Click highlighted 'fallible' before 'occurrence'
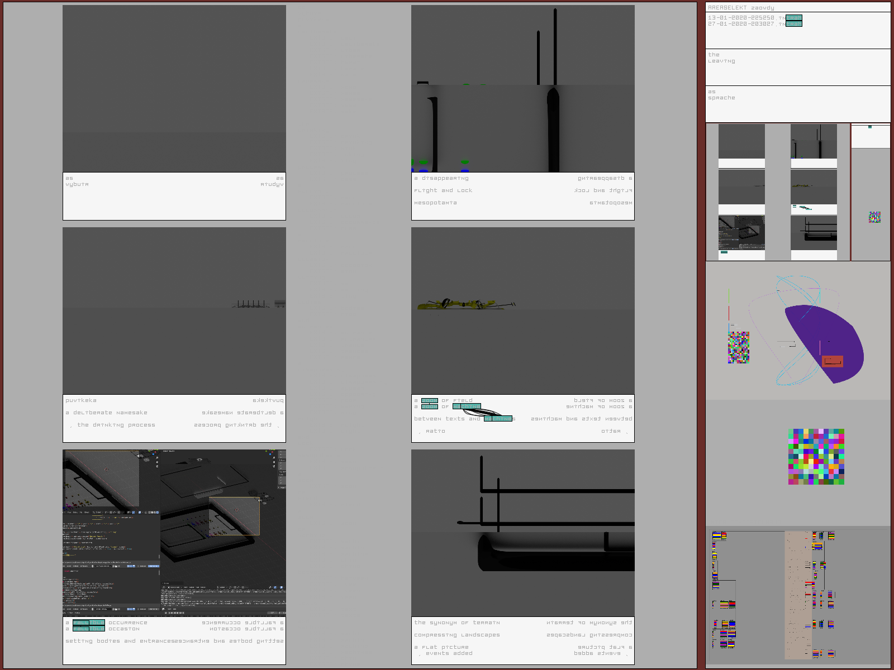 point(88,623)
